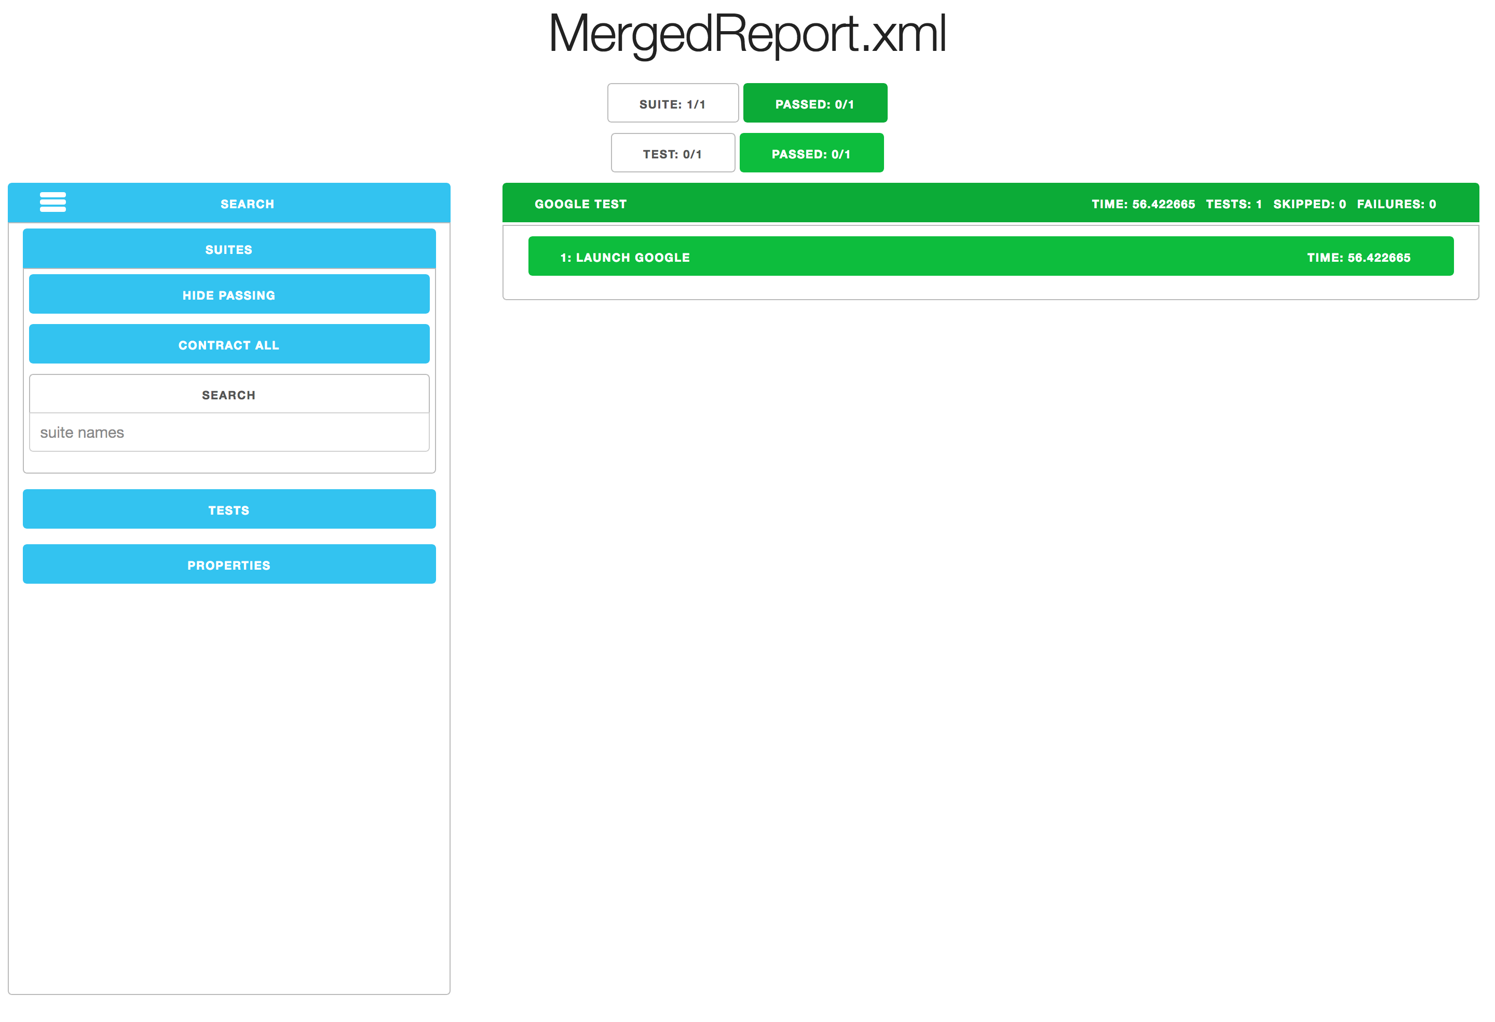The width and height of the screenshot is (1495, 1022).
Task: Toggle the test Passed: 0/1 filter
Action: (810, 154)
